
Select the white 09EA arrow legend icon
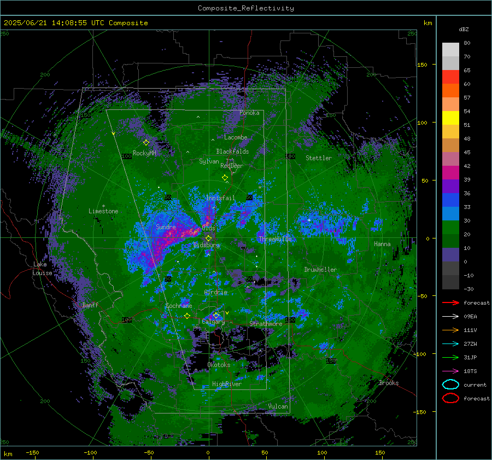(450, 316)
